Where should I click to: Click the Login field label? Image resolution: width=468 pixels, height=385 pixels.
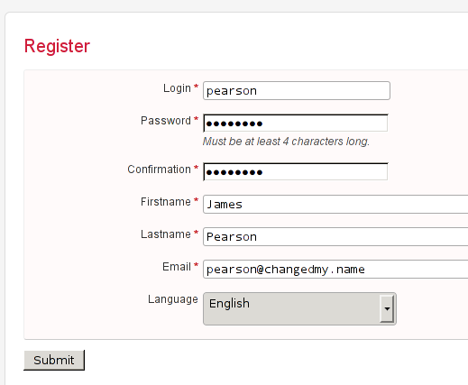coord(177,88)
